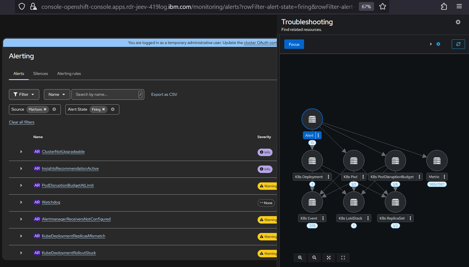Open K8s Deployment kebab menu
The height and width of the screenshot is (267, 469).
(x=328, y=177)
